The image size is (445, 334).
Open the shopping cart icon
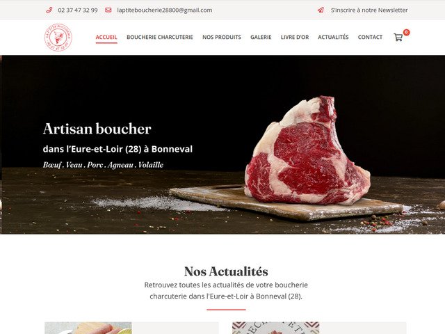tap(398, 37)
